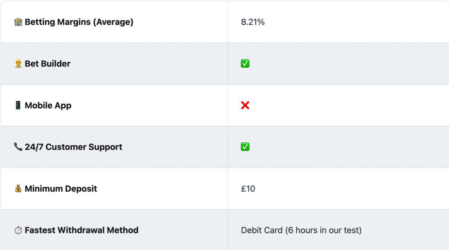Screen dimensions: 449x250
Task: Click the 8.21% margin value
Action: (253, 22)
